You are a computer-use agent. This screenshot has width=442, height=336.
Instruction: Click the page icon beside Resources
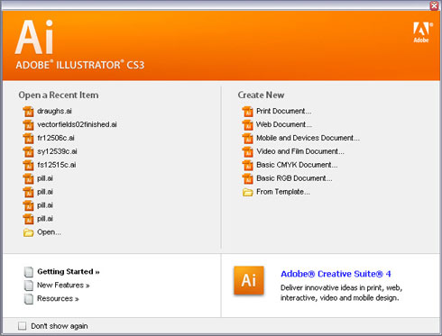pos(29,299)
